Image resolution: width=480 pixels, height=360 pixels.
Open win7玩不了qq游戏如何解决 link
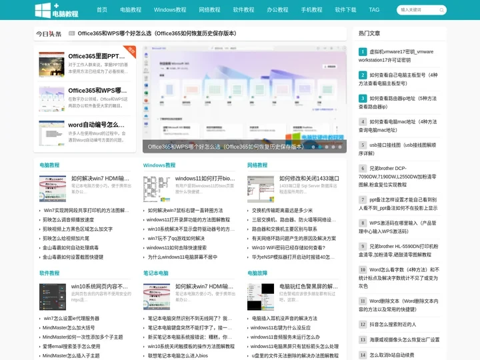(176, 238)
